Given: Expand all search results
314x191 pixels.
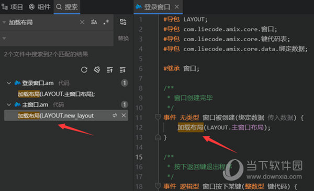Looking at the screenshot, I should point(122,70).
